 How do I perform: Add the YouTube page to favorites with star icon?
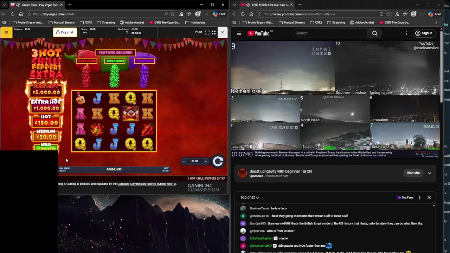pos(388,14)
